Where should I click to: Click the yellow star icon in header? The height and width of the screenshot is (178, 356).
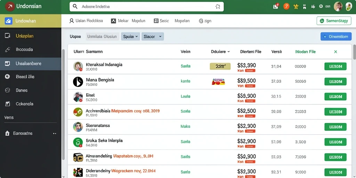click(x=296, y=7)
